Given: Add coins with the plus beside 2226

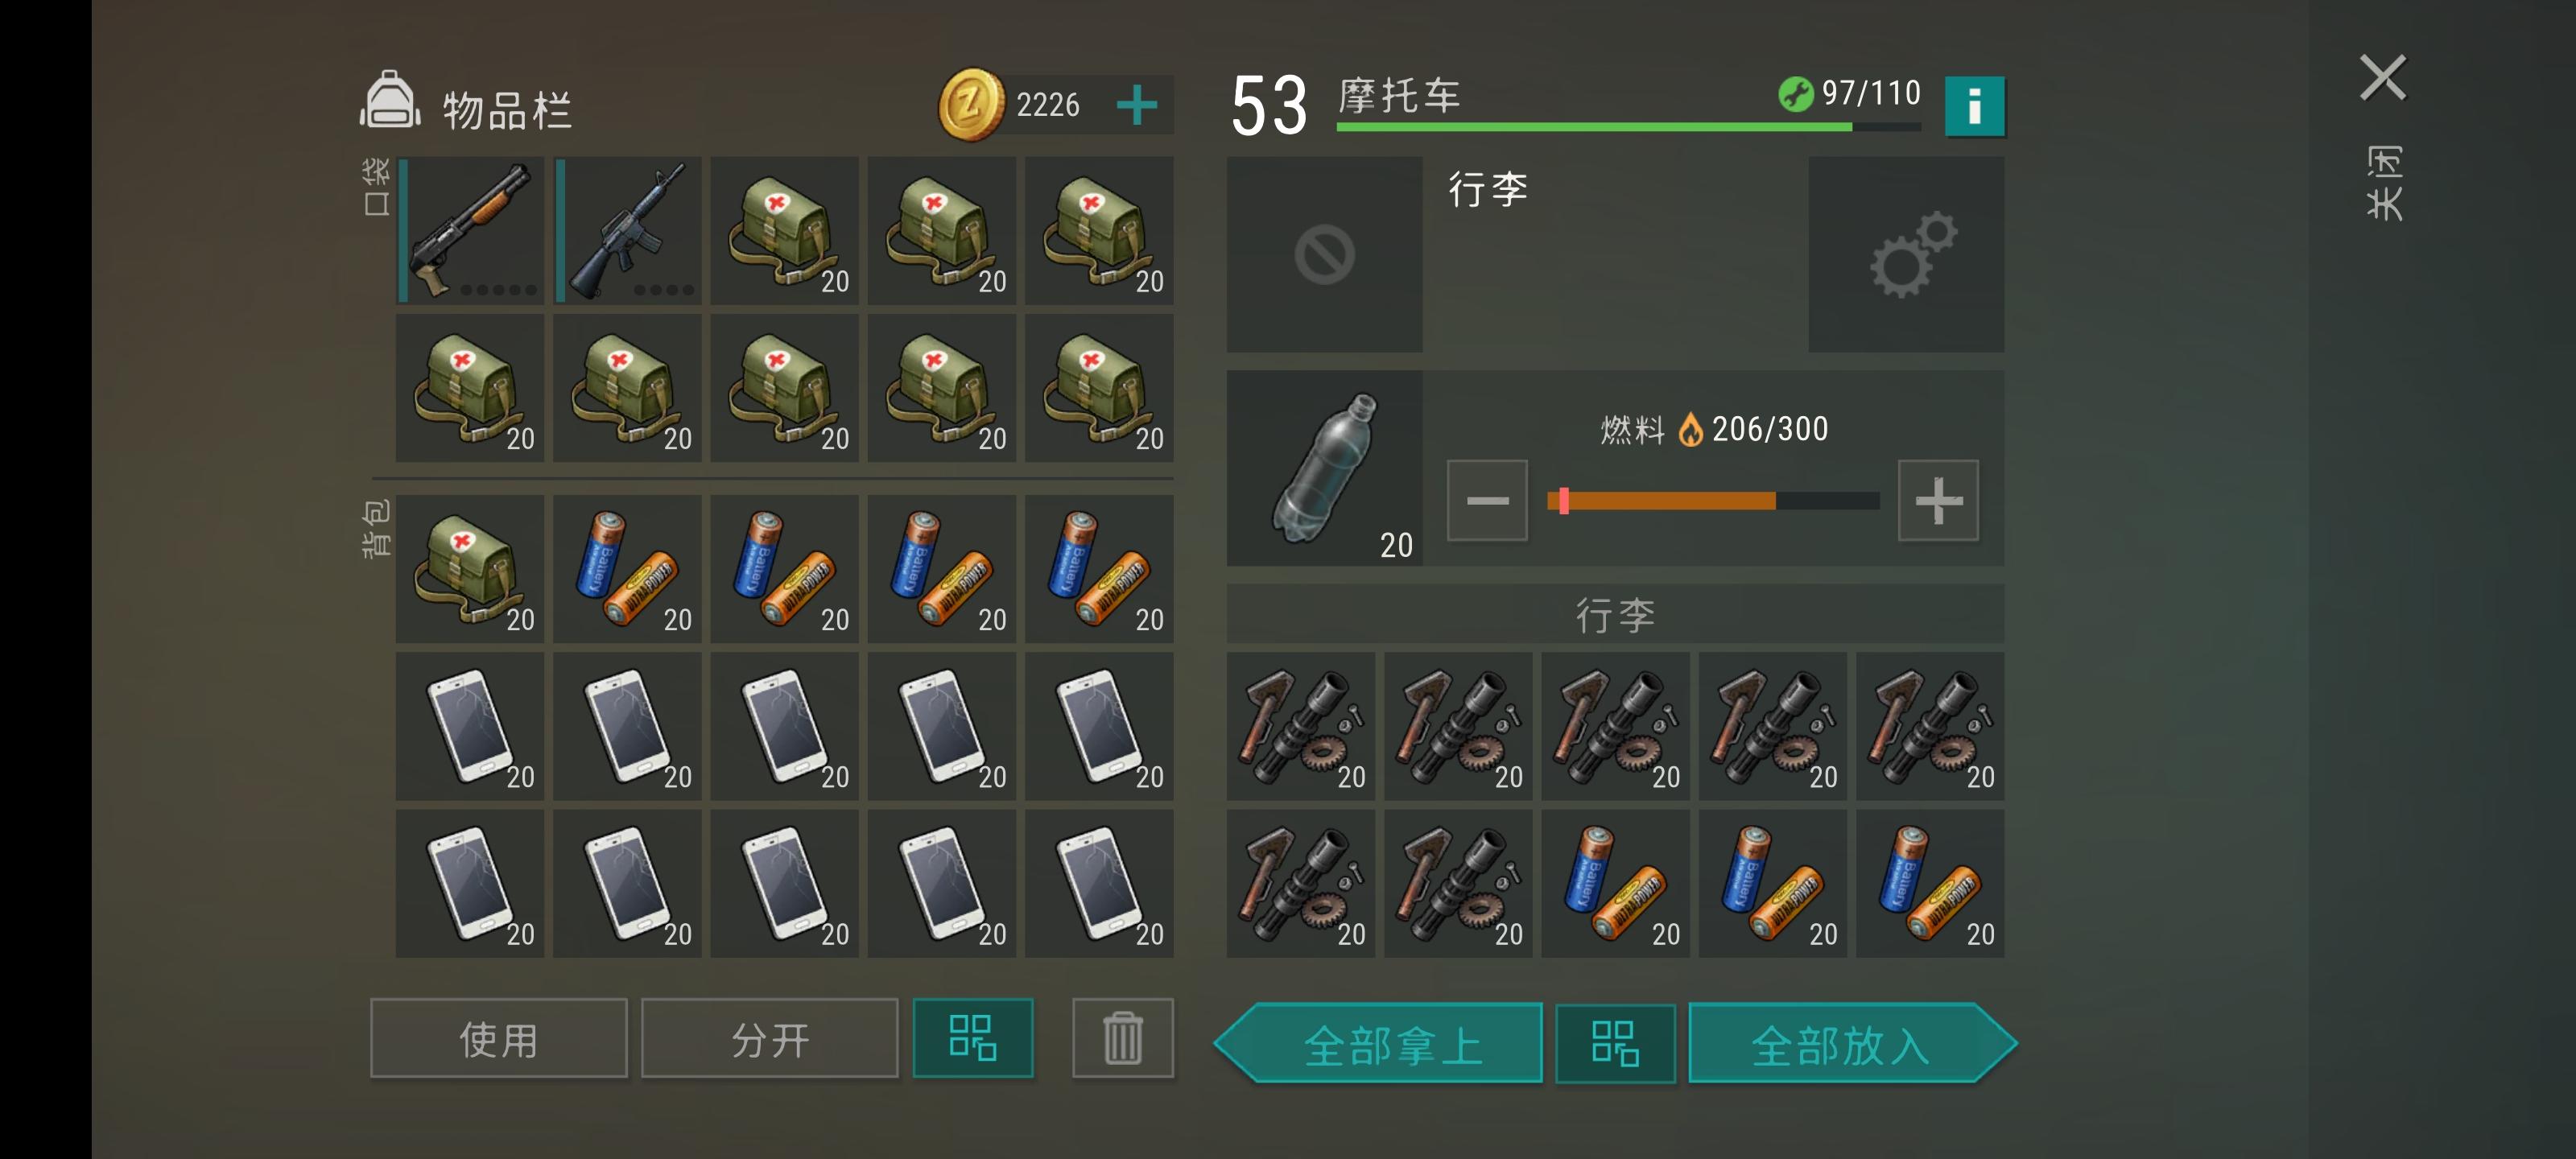Looking at the screenshot, I should pyautogui.click(x=1136, y=104).
